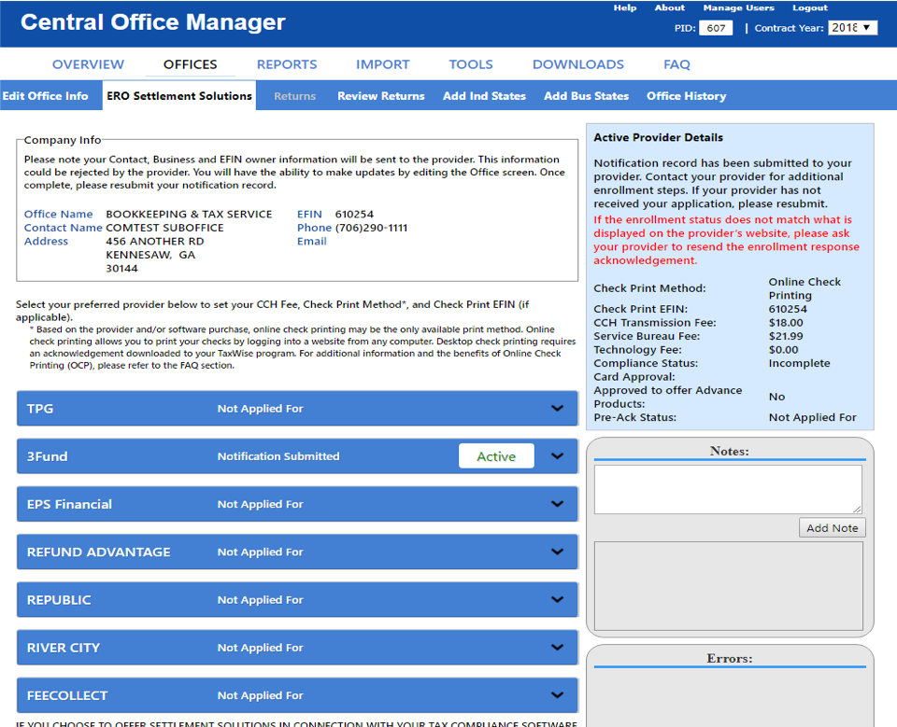Viewport: 897px width, 727px height.
Task: Go to the REPORTS menu
Action: point(287,64)
